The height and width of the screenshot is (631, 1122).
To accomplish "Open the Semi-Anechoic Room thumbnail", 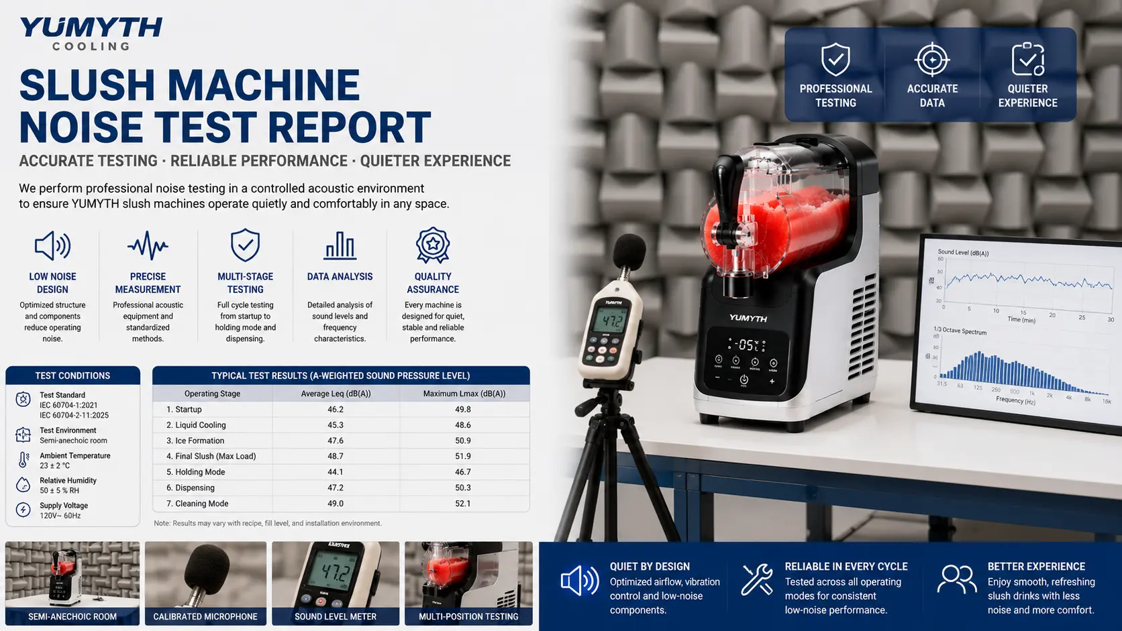I will tap(72, 583).
